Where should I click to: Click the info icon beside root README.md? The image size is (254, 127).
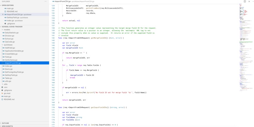(2, 99)
